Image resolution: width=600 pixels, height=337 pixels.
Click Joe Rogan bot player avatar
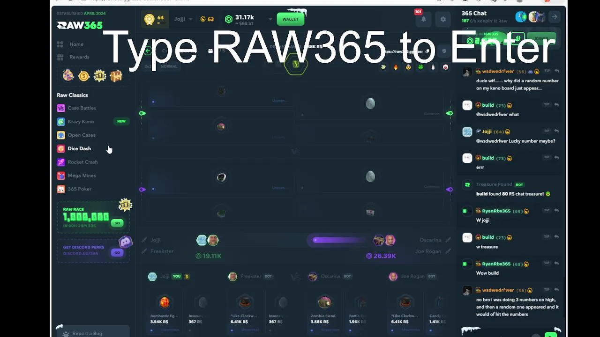[393, 277]
